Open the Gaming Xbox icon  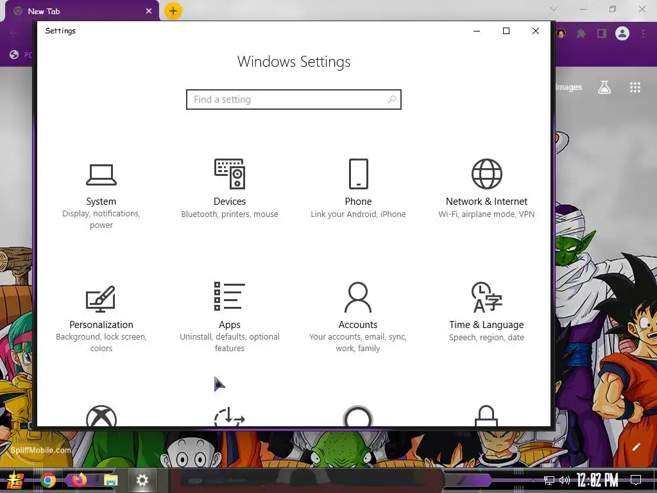[101, 416]
